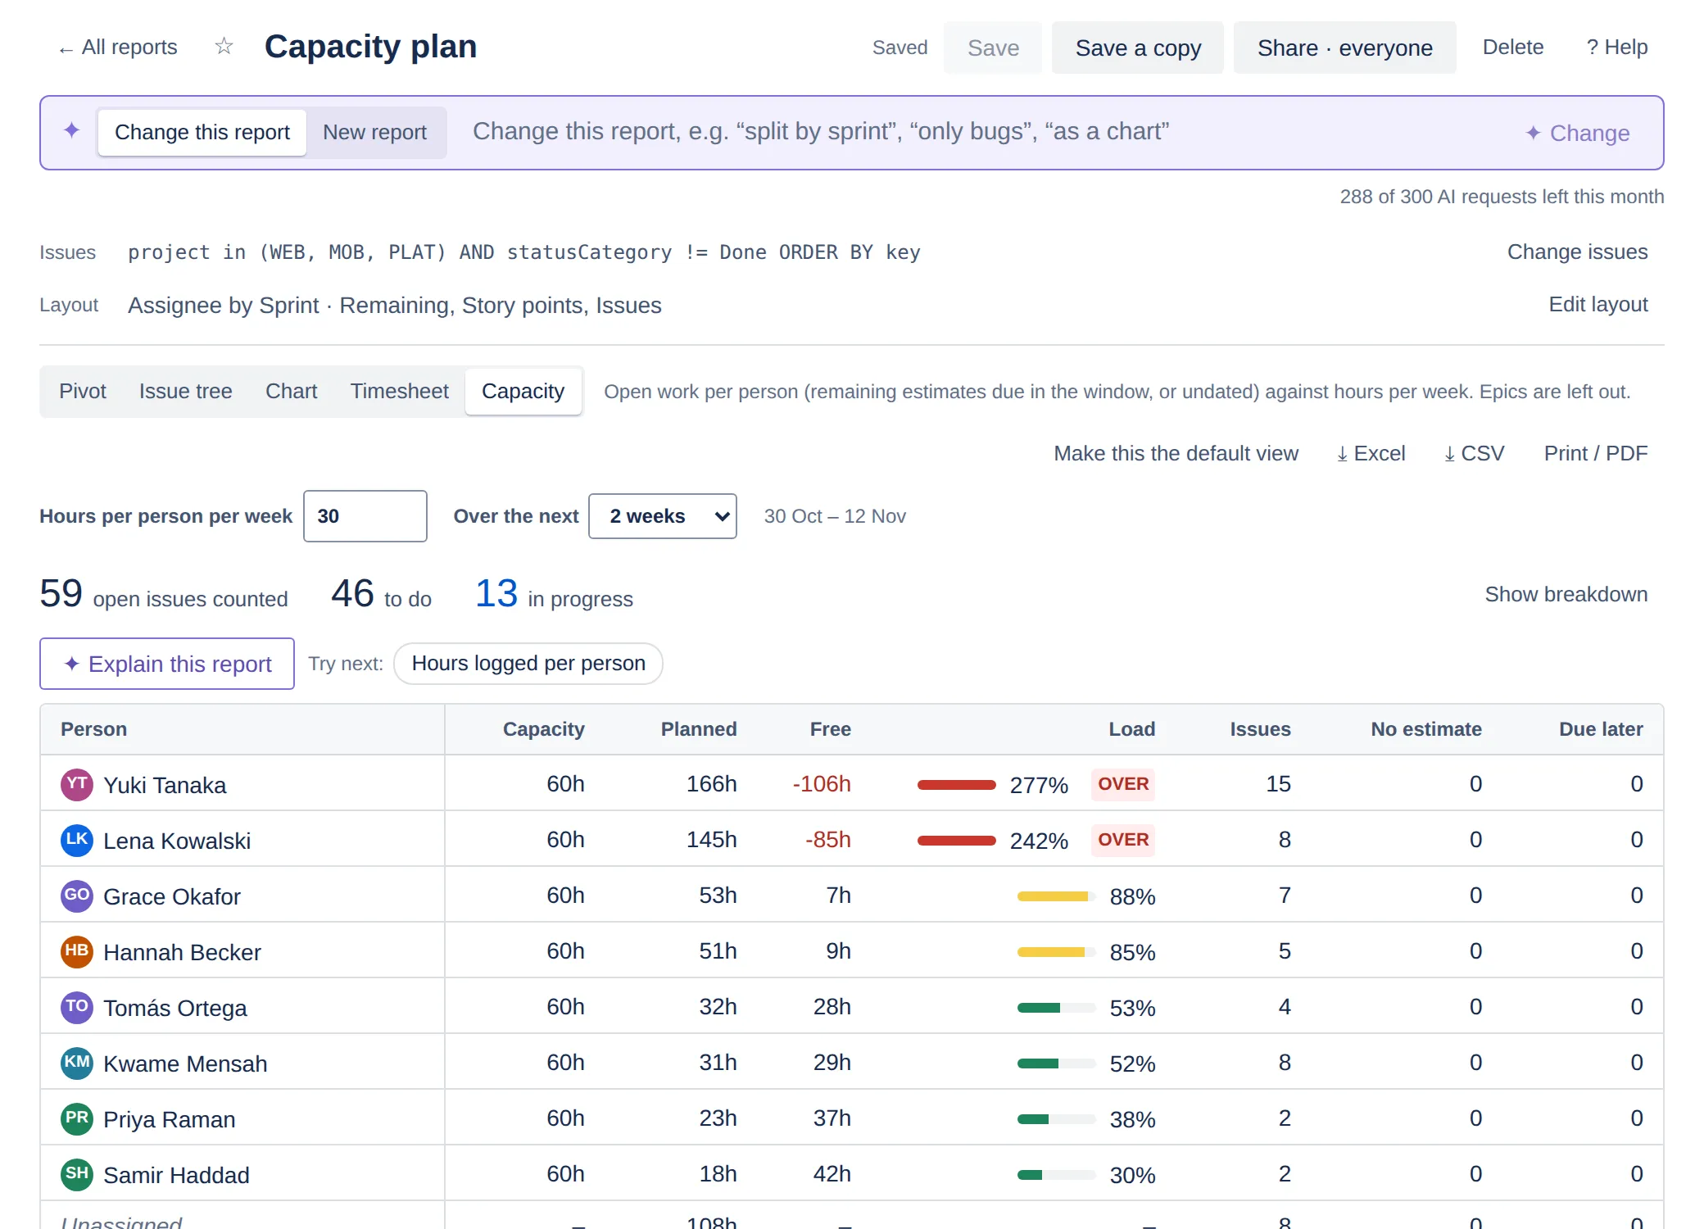
Task: Click the disabled Save button
Action: 993,48
